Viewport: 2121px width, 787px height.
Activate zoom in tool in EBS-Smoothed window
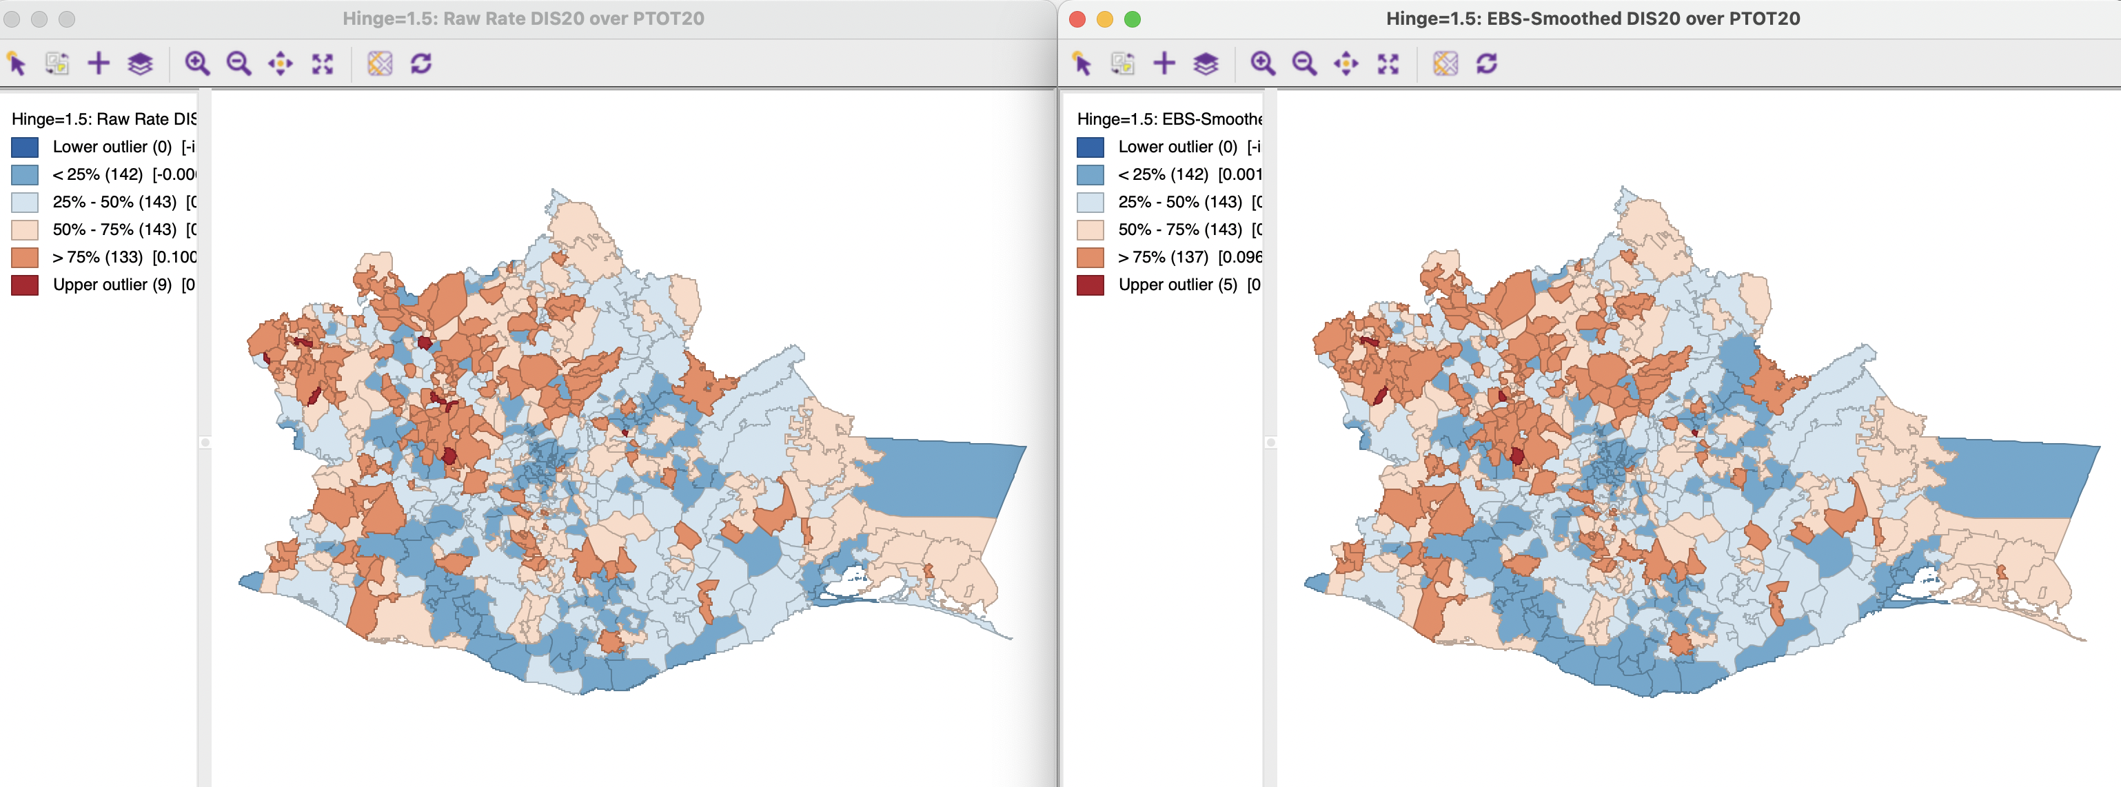click(x=1262, y=63)
